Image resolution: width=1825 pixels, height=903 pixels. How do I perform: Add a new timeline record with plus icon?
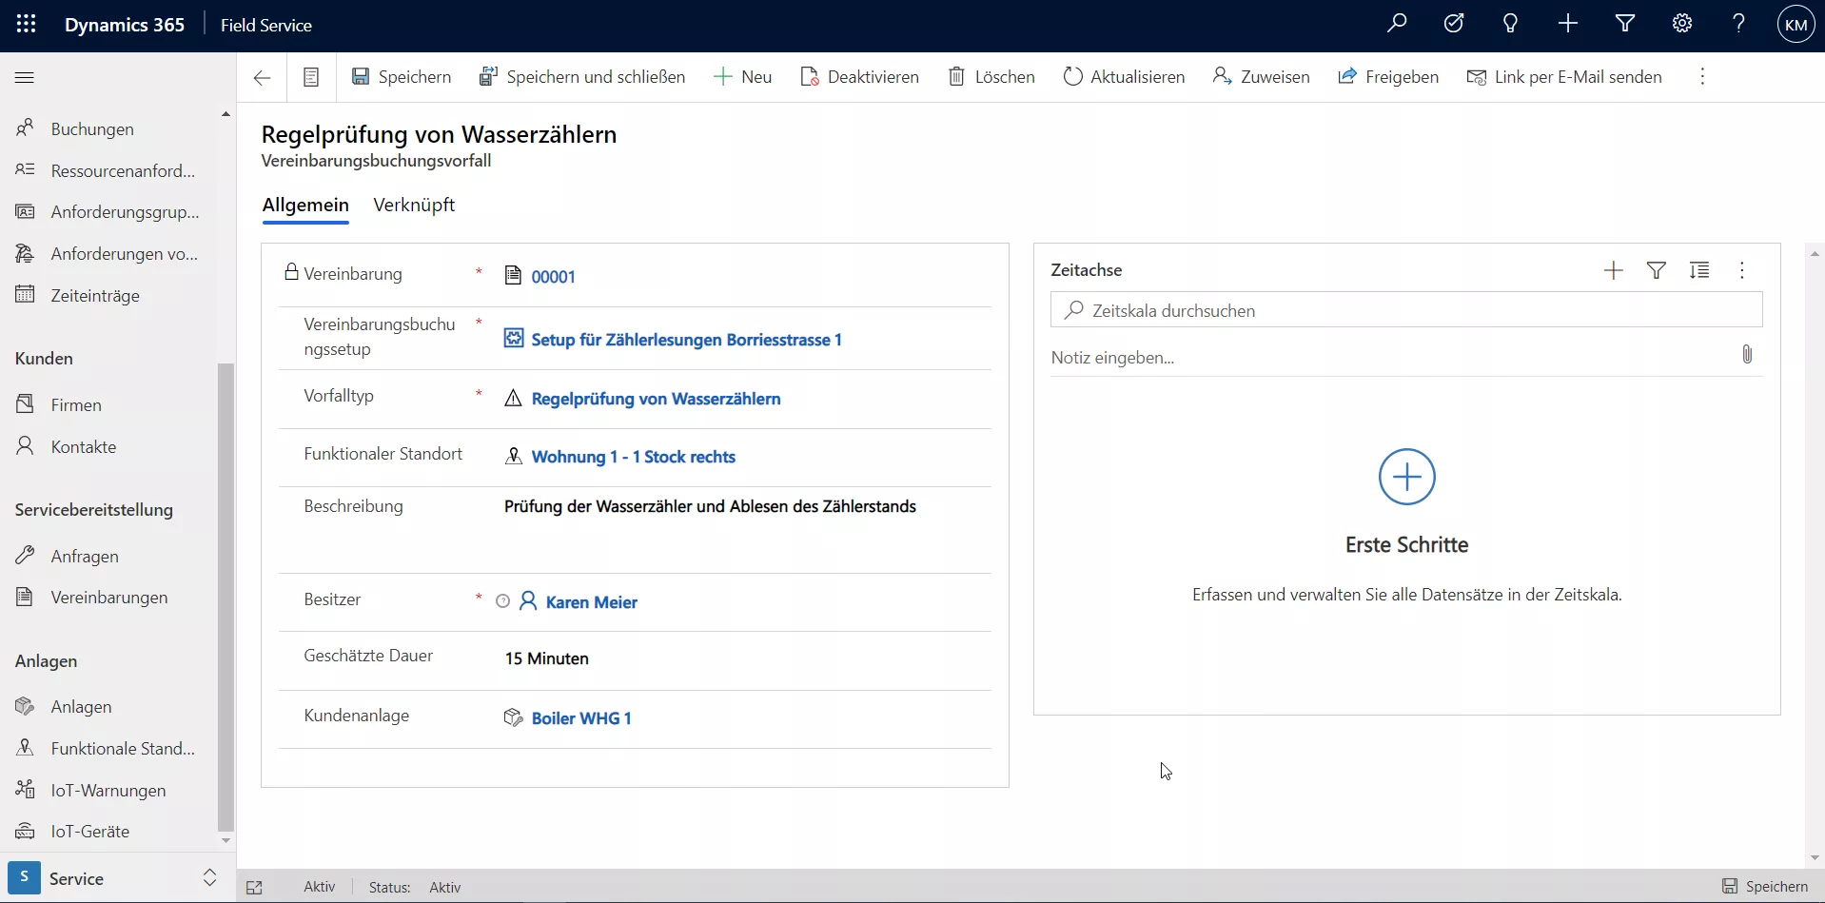[x=1613, y=271]
